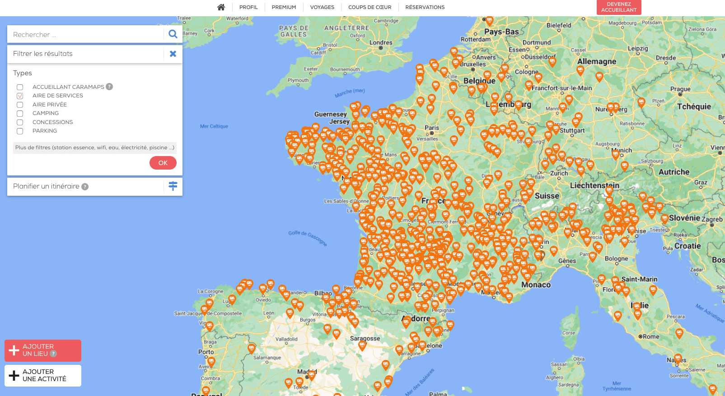The height and width of the screenshot is (396, 725).
Task: Close the filter panel with the X icon
Action: click(x=173, y=54)
